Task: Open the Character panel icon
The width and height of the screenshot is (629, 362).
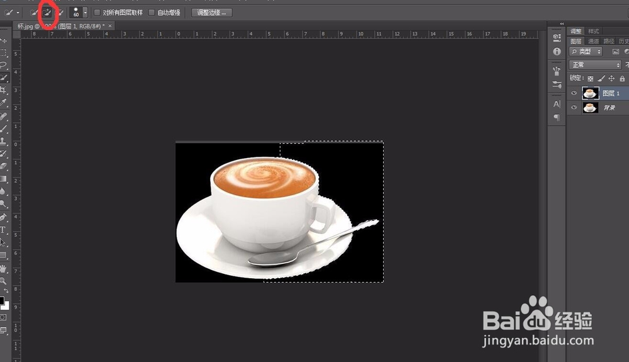Action: click(557, 105)
